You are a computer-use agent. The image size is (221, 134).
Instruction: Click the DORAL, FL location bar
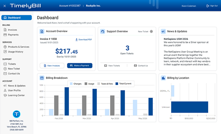pyautogui.click(x=173, y=91)
